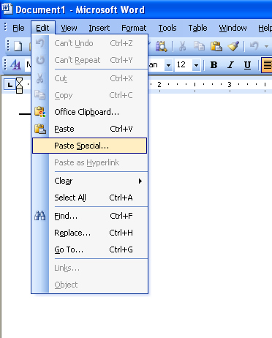
Task: Select the Format Painter brush icon
Action: 233,46
